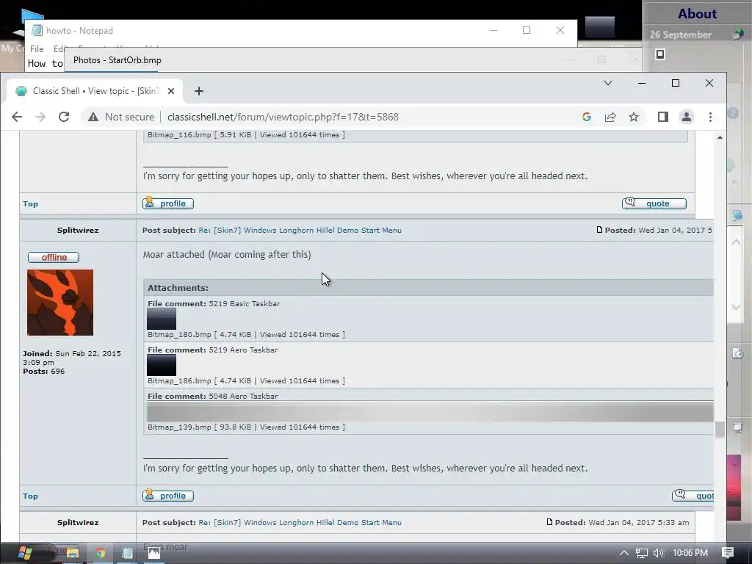This screenshot has width=752, height=564.
Task: Open File Explorer from taskbar
Action: click(73, 553)
